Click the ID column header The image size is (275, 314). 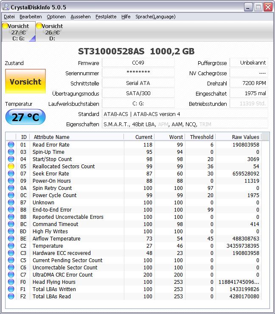23,137
